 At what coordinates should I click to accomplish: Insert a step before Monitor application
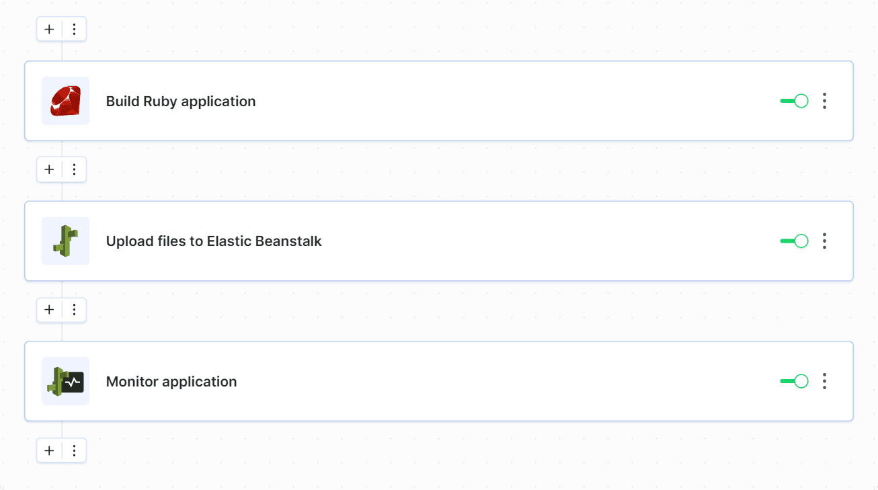click(x=48, y=310)
